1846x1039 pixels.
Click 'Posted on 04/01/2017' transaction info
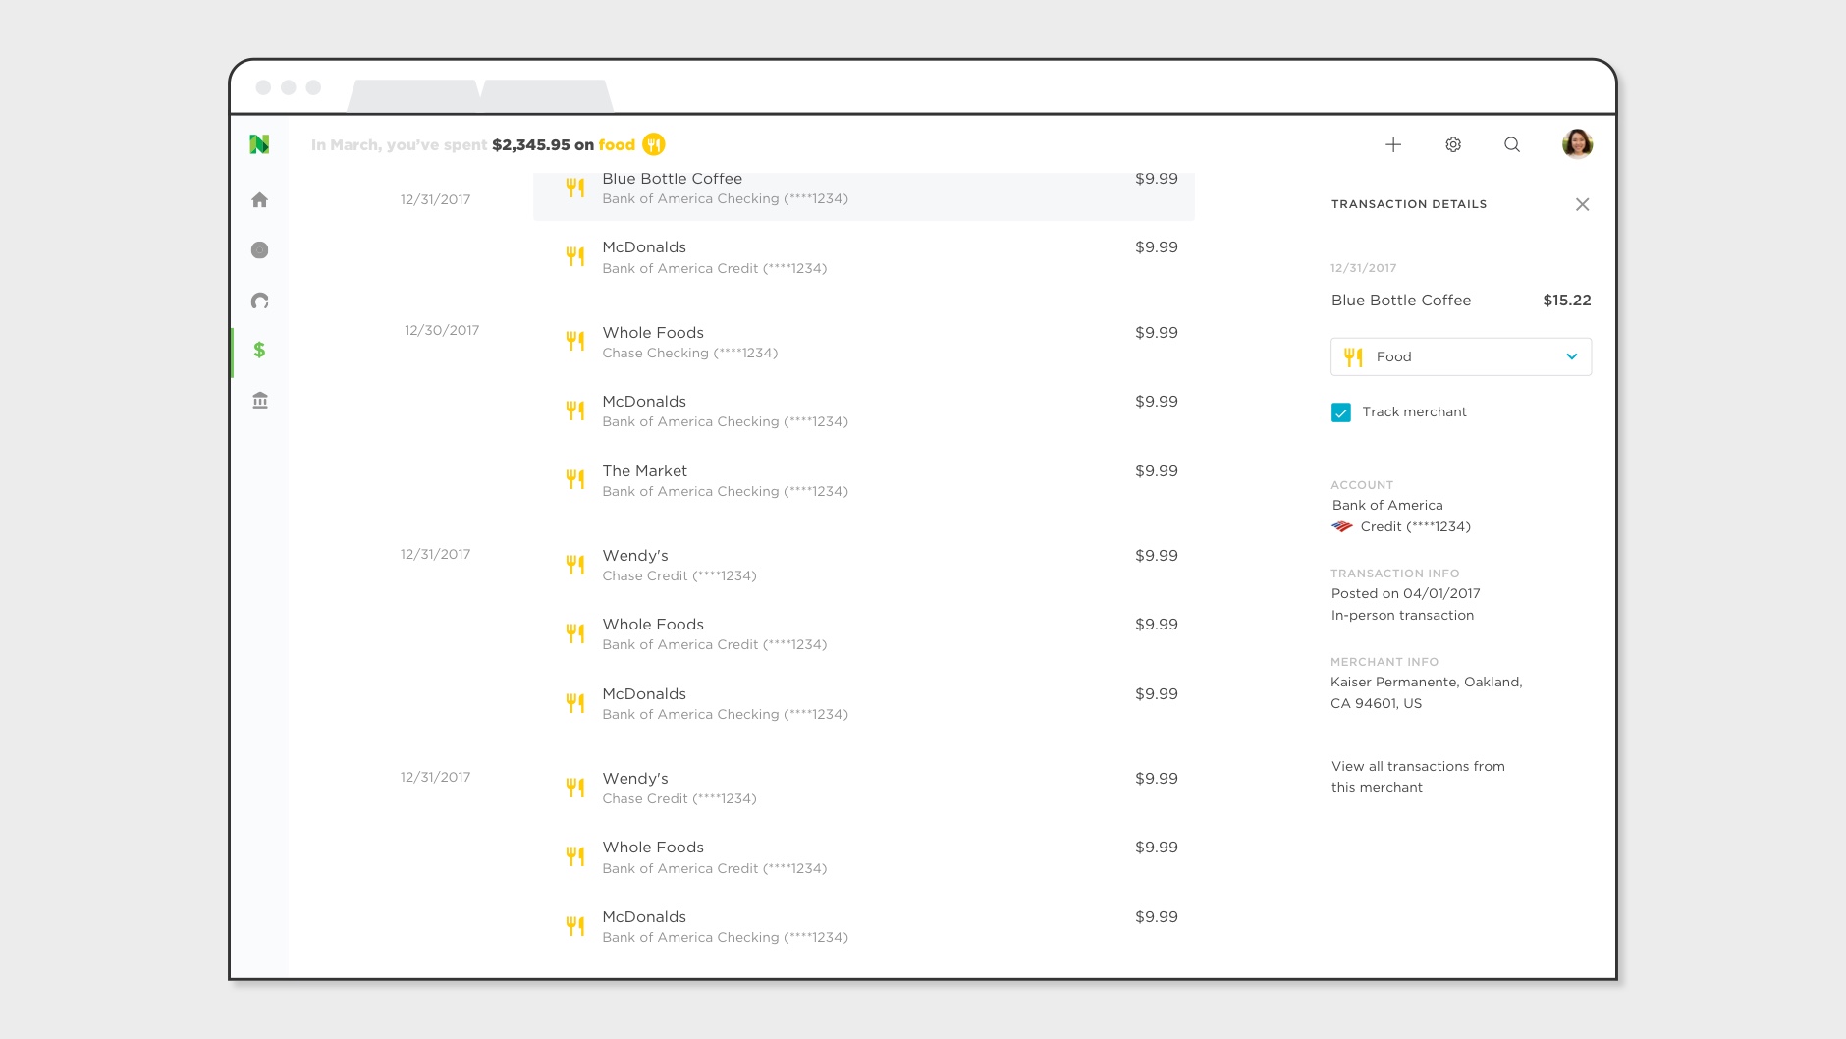(x=1406, y=593)
